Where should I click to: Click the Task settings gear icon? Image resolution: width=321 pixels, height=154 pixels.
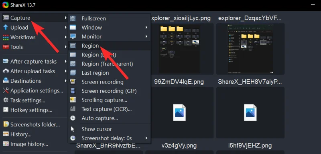tap(6, 100)
